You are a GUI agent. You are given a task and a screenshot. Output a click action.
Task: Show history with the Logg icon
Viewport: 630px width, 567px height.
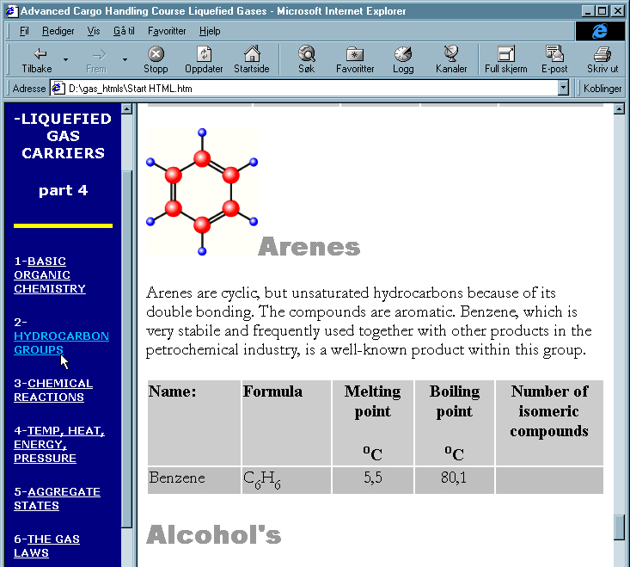402,59
